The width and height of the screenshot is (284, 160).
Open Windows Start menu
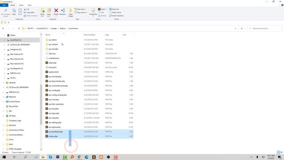[x=4, y=157]
